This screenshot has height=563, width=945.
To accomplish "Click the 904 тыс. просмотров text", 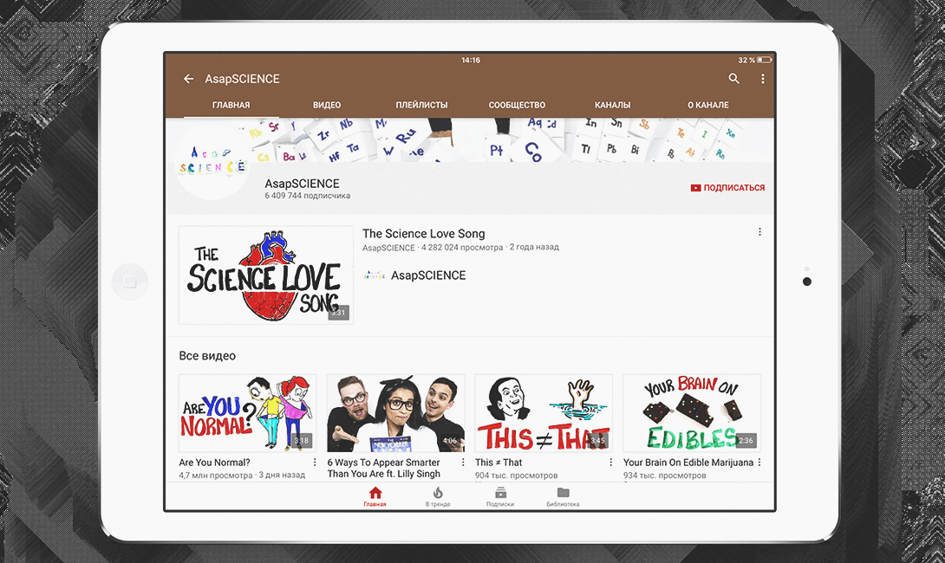I will pyautogui.click(x=517, y=476).
